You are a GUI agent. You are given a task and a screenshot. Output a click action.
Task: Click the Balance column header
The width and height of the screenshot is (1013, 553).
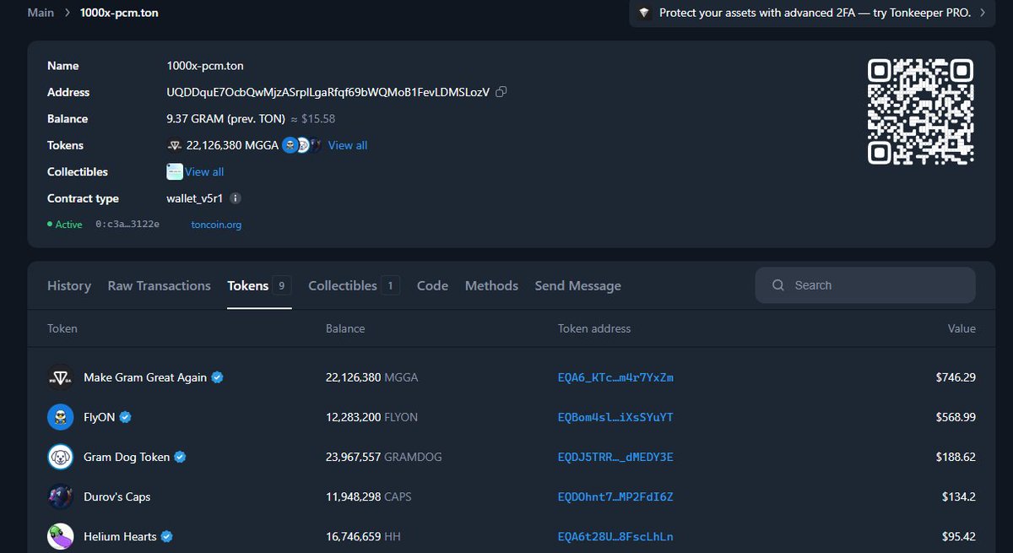pyautogui.click(x=345, y=328)
